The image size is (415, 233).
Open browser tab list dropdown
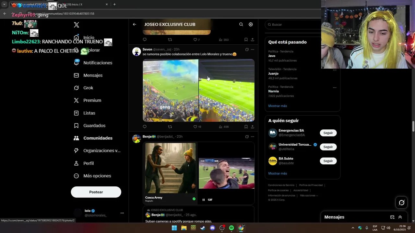point(4,5)
